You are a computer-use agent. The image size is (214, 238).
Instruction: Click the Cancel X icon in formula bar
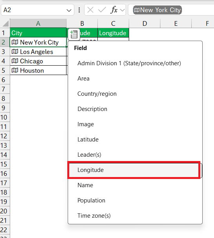[x=90, y=10]
